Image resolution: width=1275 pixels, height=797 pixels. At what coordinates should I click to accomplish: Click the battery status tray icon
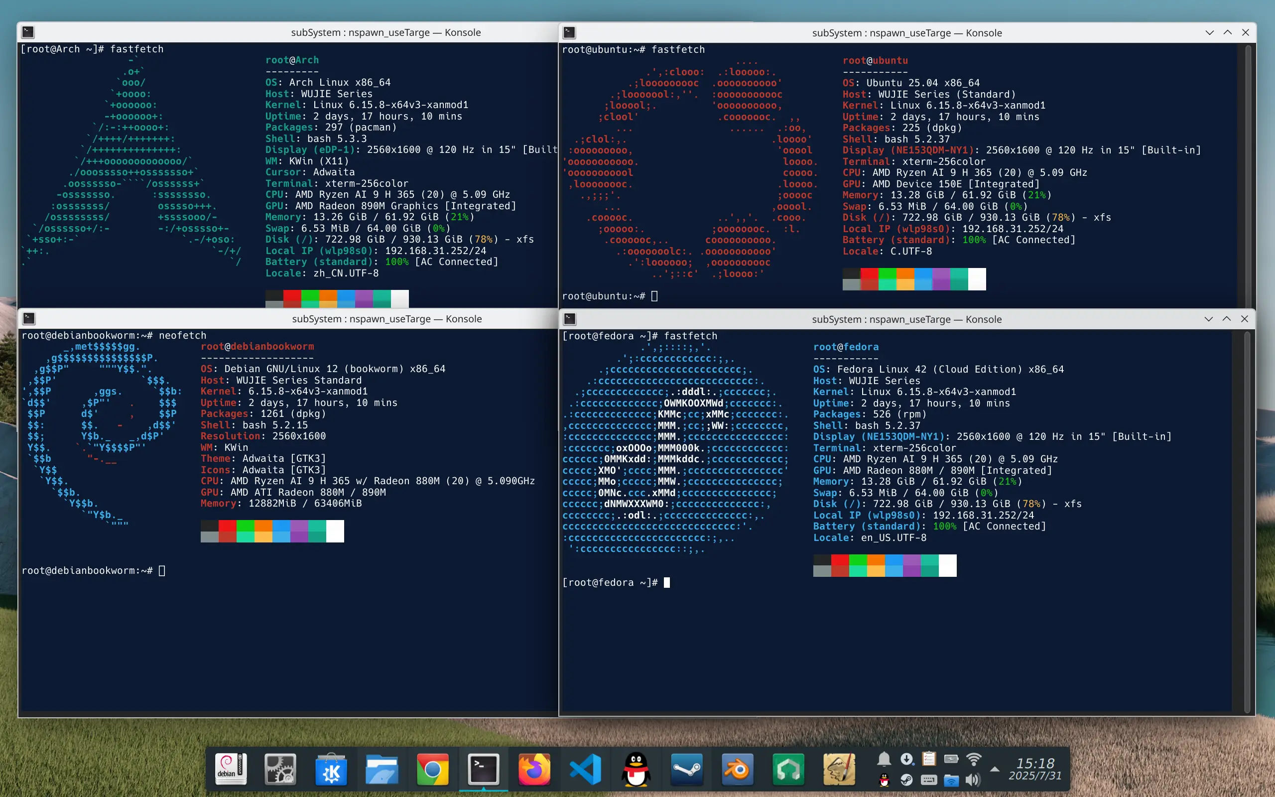[951, 759]
